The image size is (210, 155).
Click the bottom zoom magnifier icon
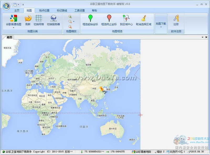click(70, 27)
